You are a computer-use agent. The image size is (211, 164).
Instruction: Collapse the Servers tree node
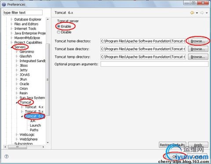[x=11, y=47]
